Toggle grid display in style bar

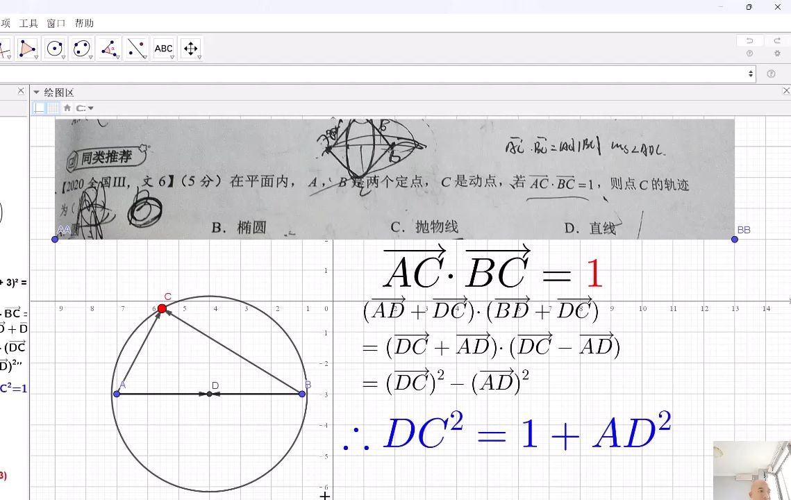[53, 108]
